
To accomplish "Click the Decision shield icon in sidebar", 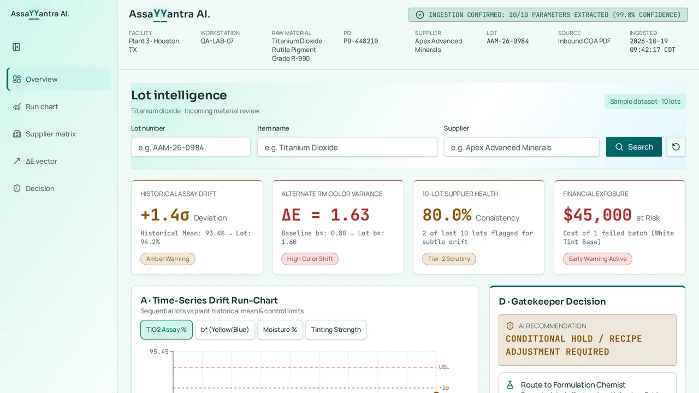I will pyautogui.click(x=17, y=188).
